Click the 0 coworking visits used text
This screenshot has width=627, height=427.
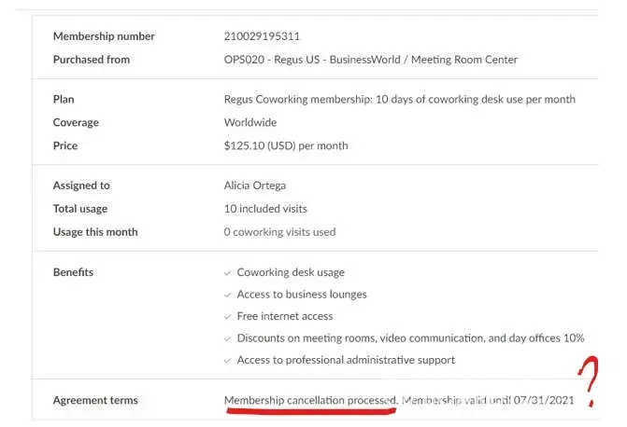click(x=279, y=232)
